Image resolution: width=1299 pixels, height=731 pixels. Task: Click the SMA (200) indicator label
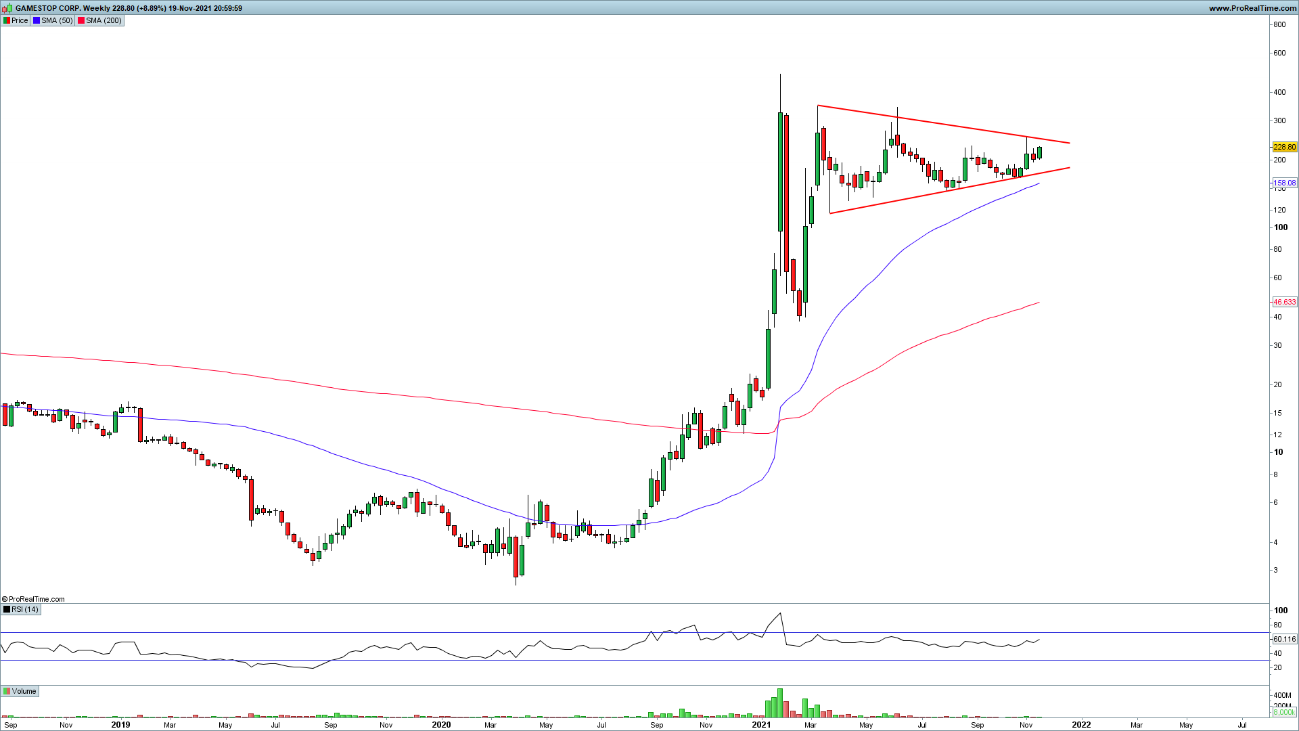pyautogui.click(x=104, y=20)
